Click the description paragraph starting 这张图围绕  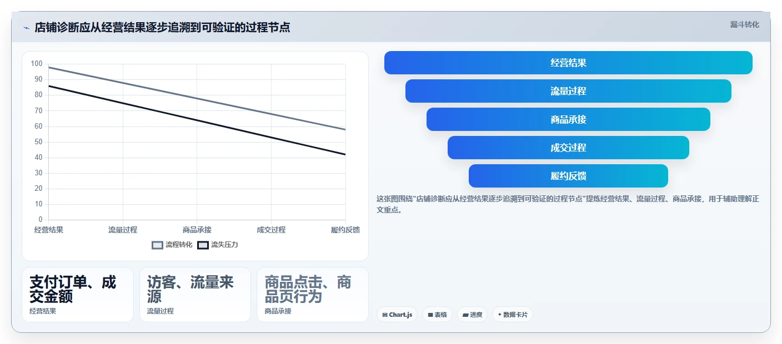568,204
